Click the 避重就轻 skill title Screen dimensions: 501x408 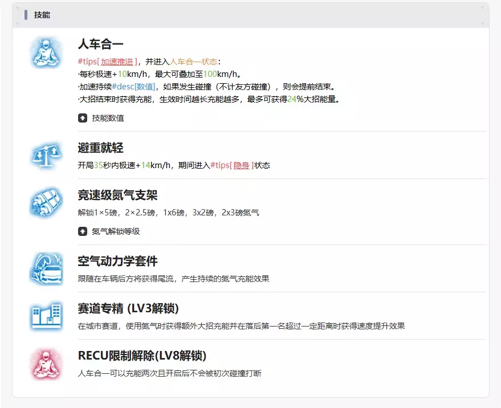(101, 148)
